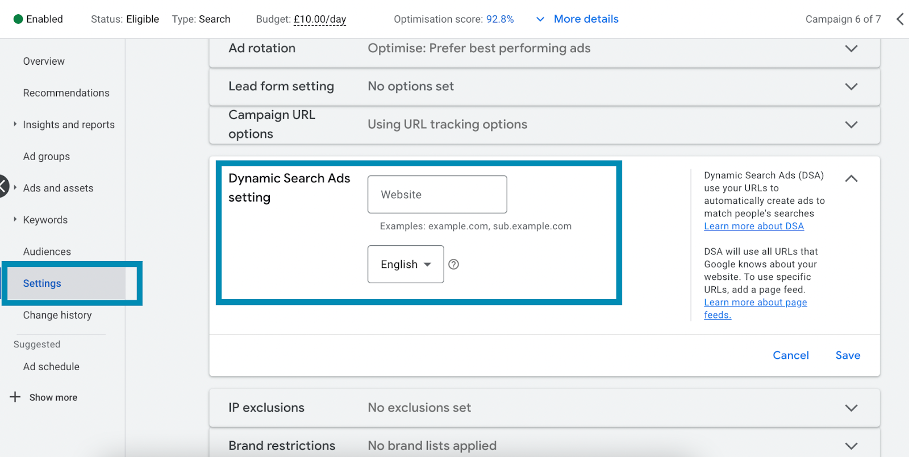Go to Ad groups in sidebar

click(47, 156)
